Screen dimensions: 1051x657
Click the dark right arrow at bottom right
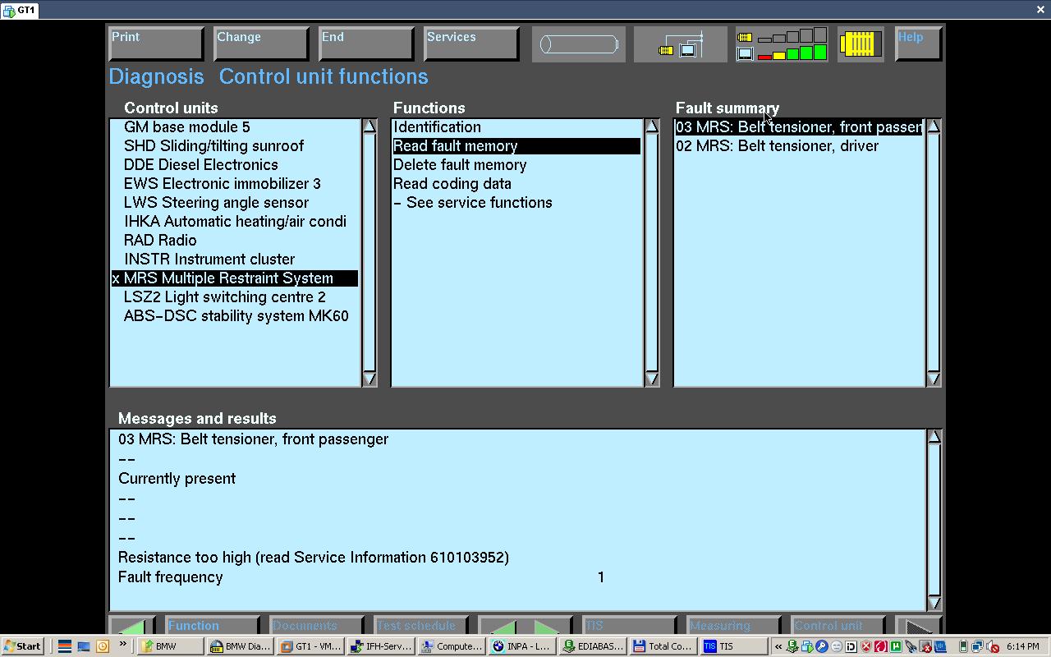918,626
